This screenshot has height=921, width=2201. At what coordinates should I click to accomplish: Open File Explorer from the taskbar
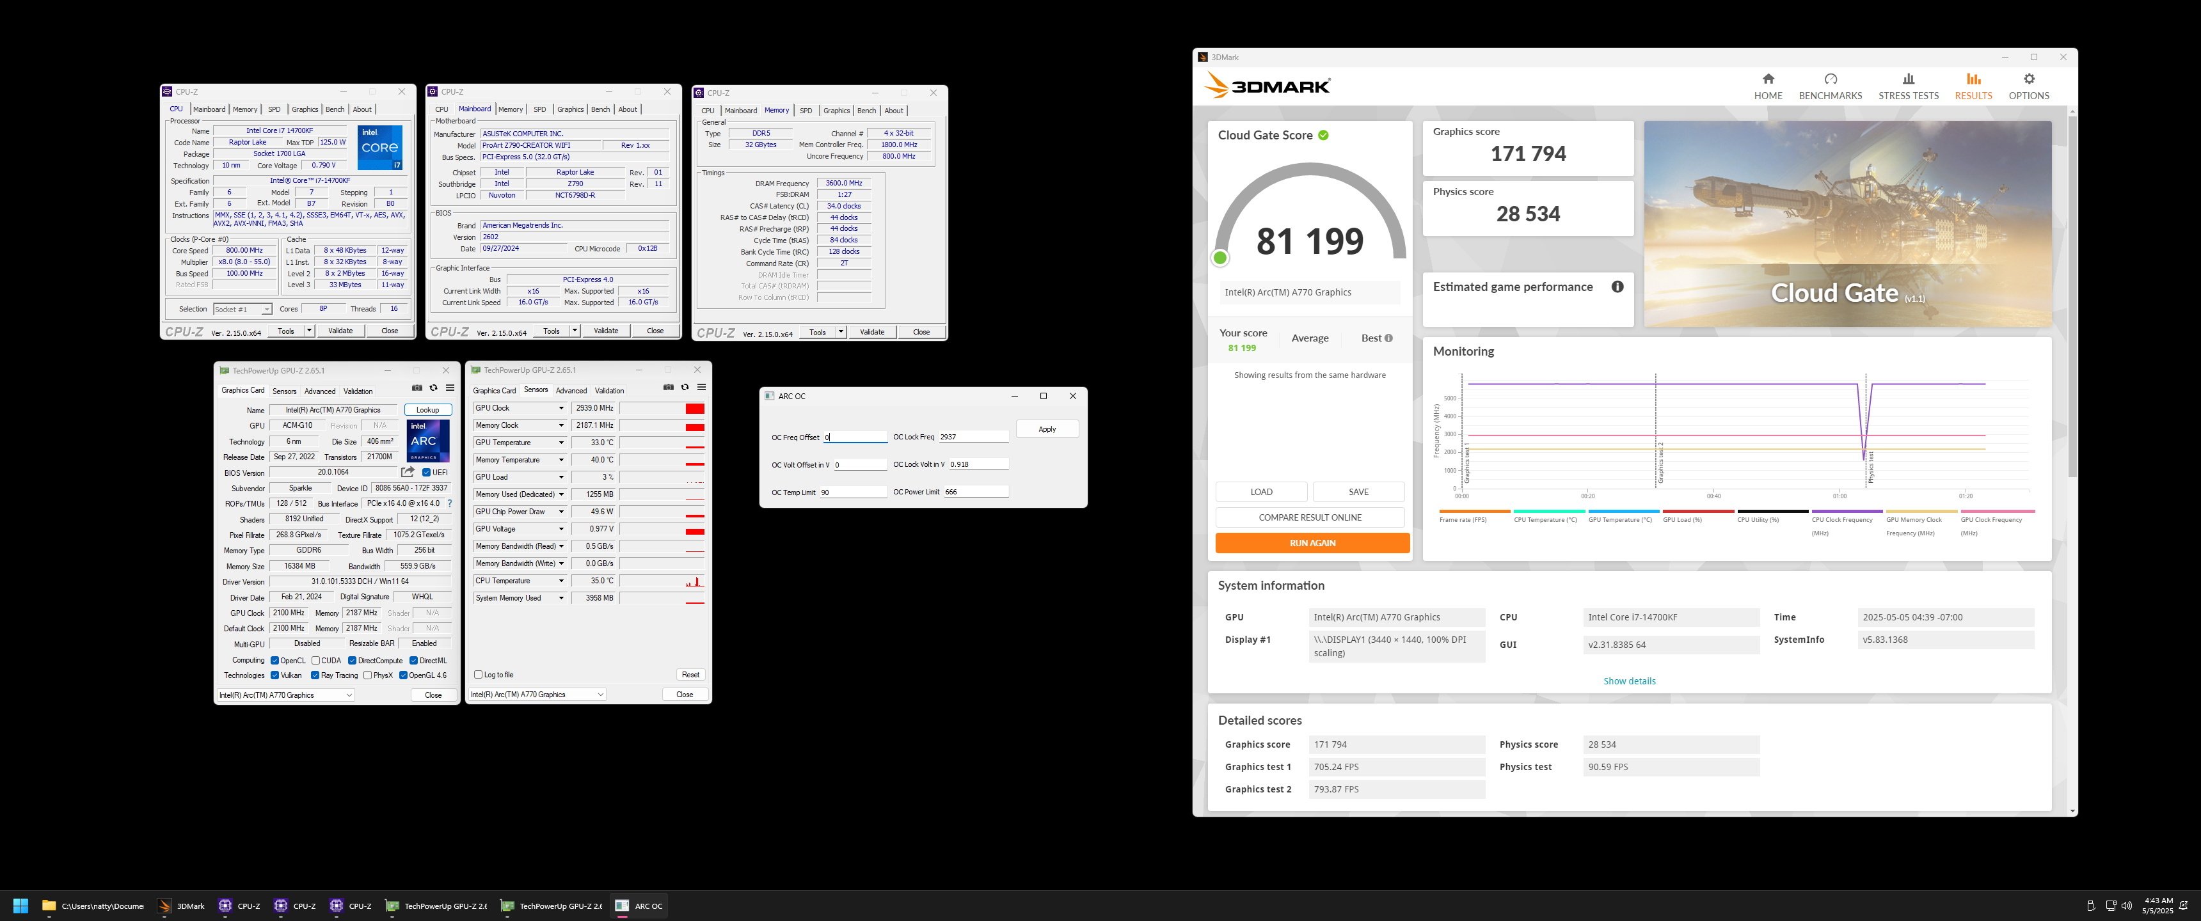click(92, 906)
